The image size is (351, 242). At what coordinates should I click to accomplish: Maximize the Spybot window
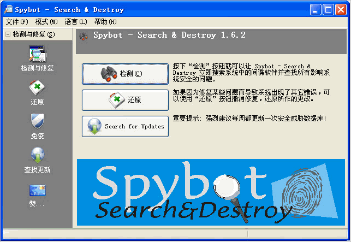(x=328, y=10)
